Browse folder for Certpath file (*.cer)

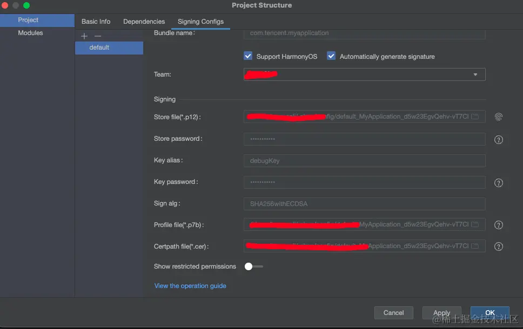click(x=475, y=246)
